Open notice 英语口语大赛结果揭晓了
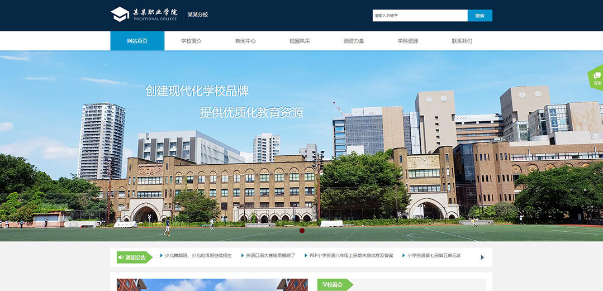Image resolution: width=603 pixels, height=291 pixels. [270, 256]
